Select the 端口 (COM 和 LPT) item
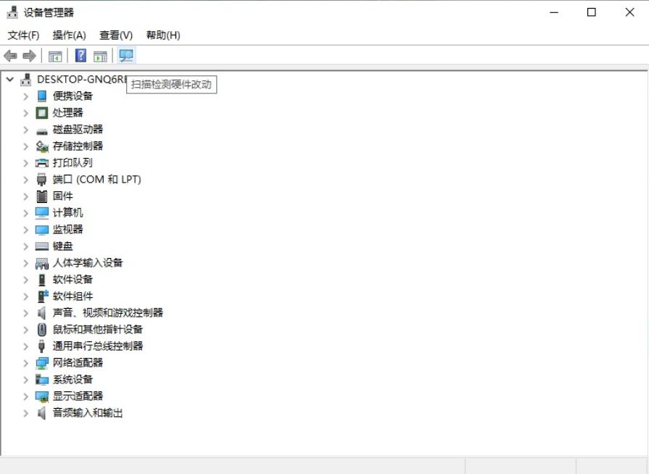This screenshot has height=474, width=649. 97,179
